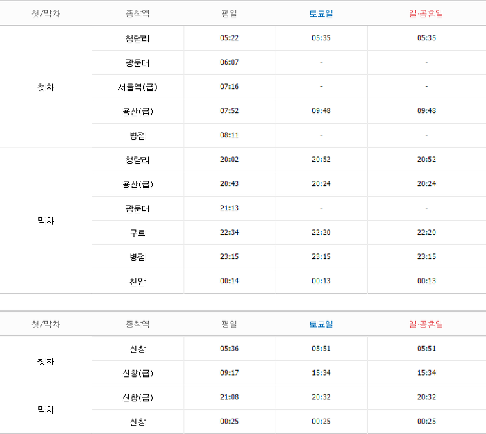Viewport: 486px width, 434px height.
Task: Select the Saturday 00:13 time for 천안
Action: click(321, 281)
